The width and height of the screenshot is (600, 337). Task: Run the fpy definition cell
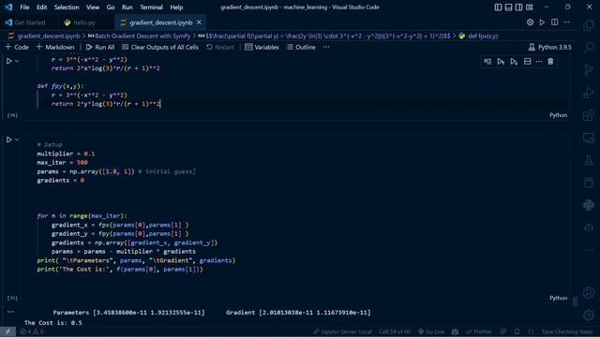pos(8,61)
